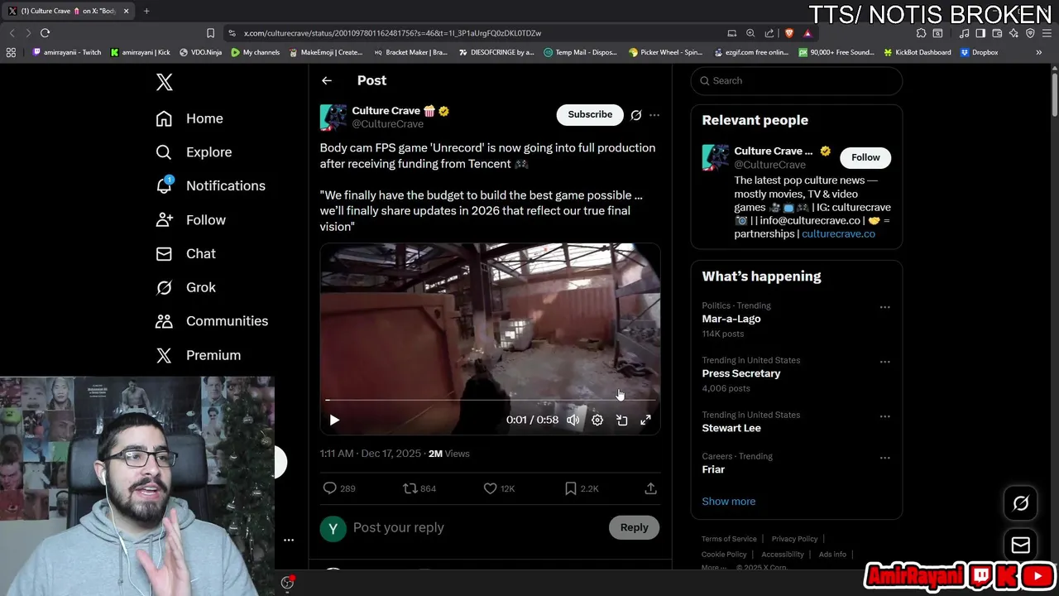Open Chat in the sidebar
The height and width of the screenshot is (596, 1059).
point(185,254)
